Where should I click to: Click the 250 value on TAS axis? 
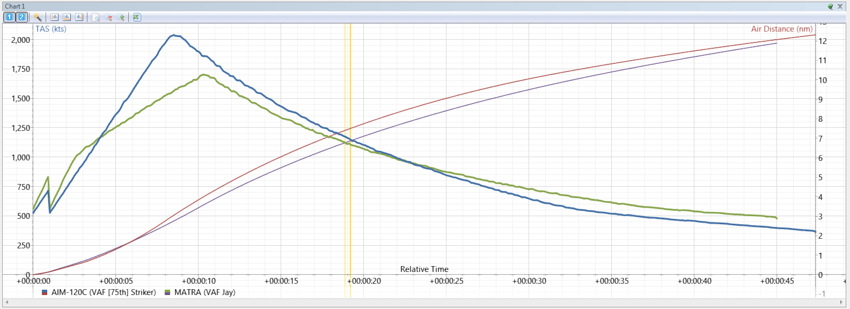pos(24,246)
